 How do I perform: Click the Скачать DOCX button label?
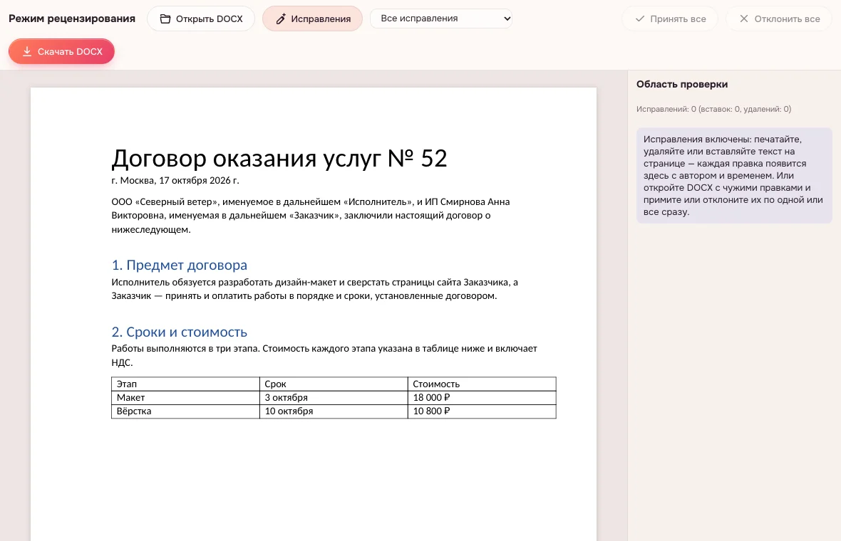(x=70, y=51)
